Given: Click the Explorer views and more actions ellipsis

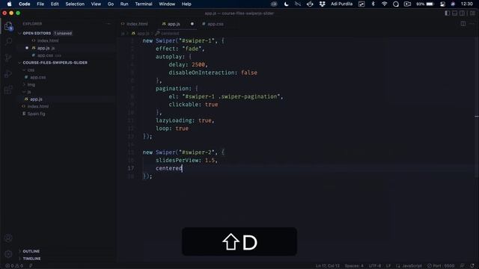Looking at the screenshot, I should 108,24.
